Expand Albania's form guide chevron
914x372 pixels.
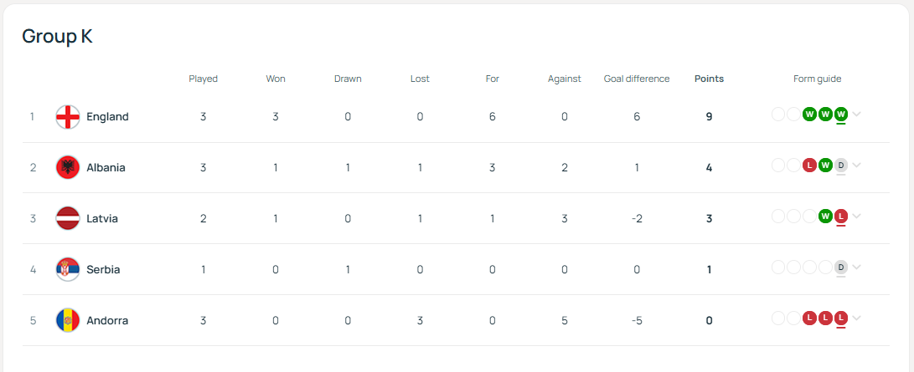856,165
